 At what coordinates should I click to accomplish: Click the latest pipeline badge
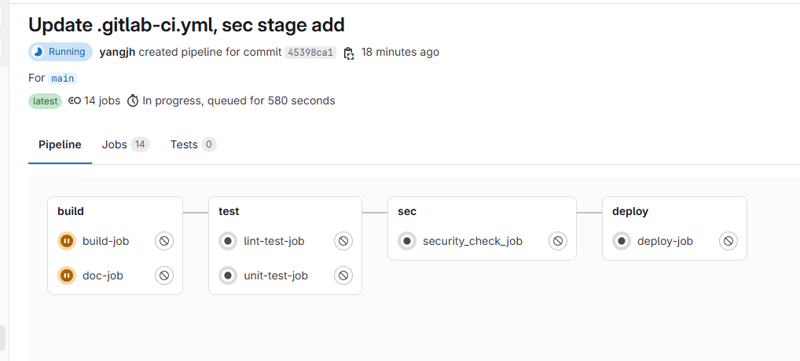45,100
